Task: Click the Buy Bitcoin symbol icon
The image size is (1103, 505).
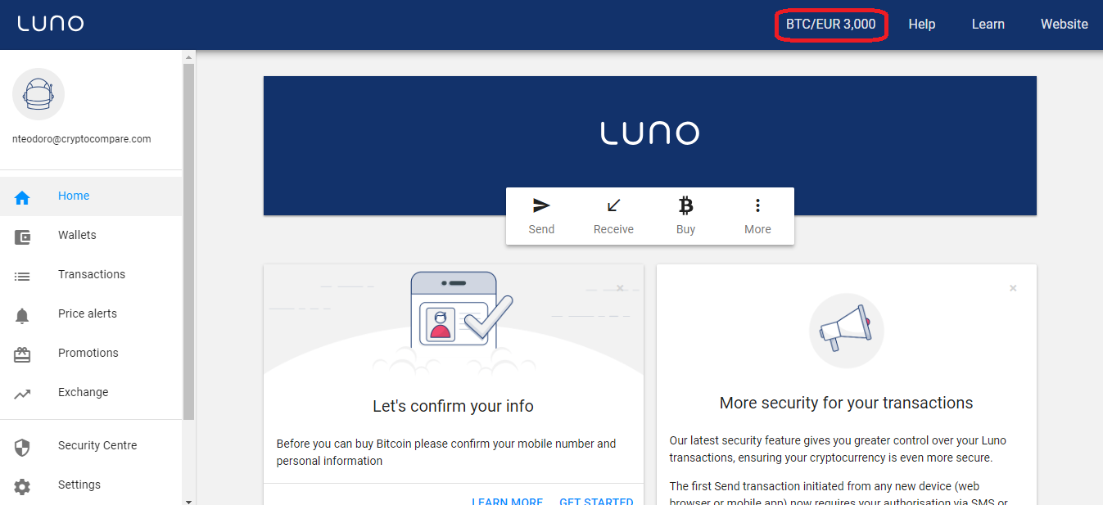Action: coord(686,205)
